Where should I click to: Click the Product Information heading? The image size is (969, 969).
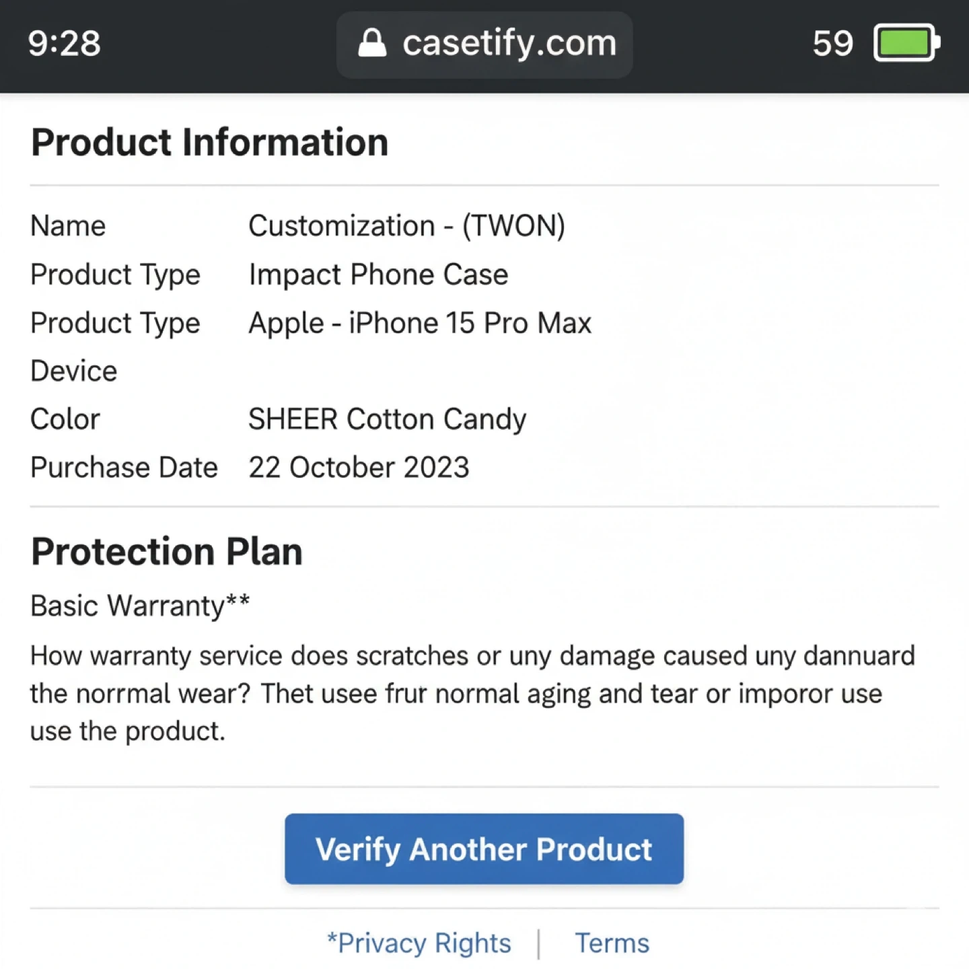click(210, 143)
